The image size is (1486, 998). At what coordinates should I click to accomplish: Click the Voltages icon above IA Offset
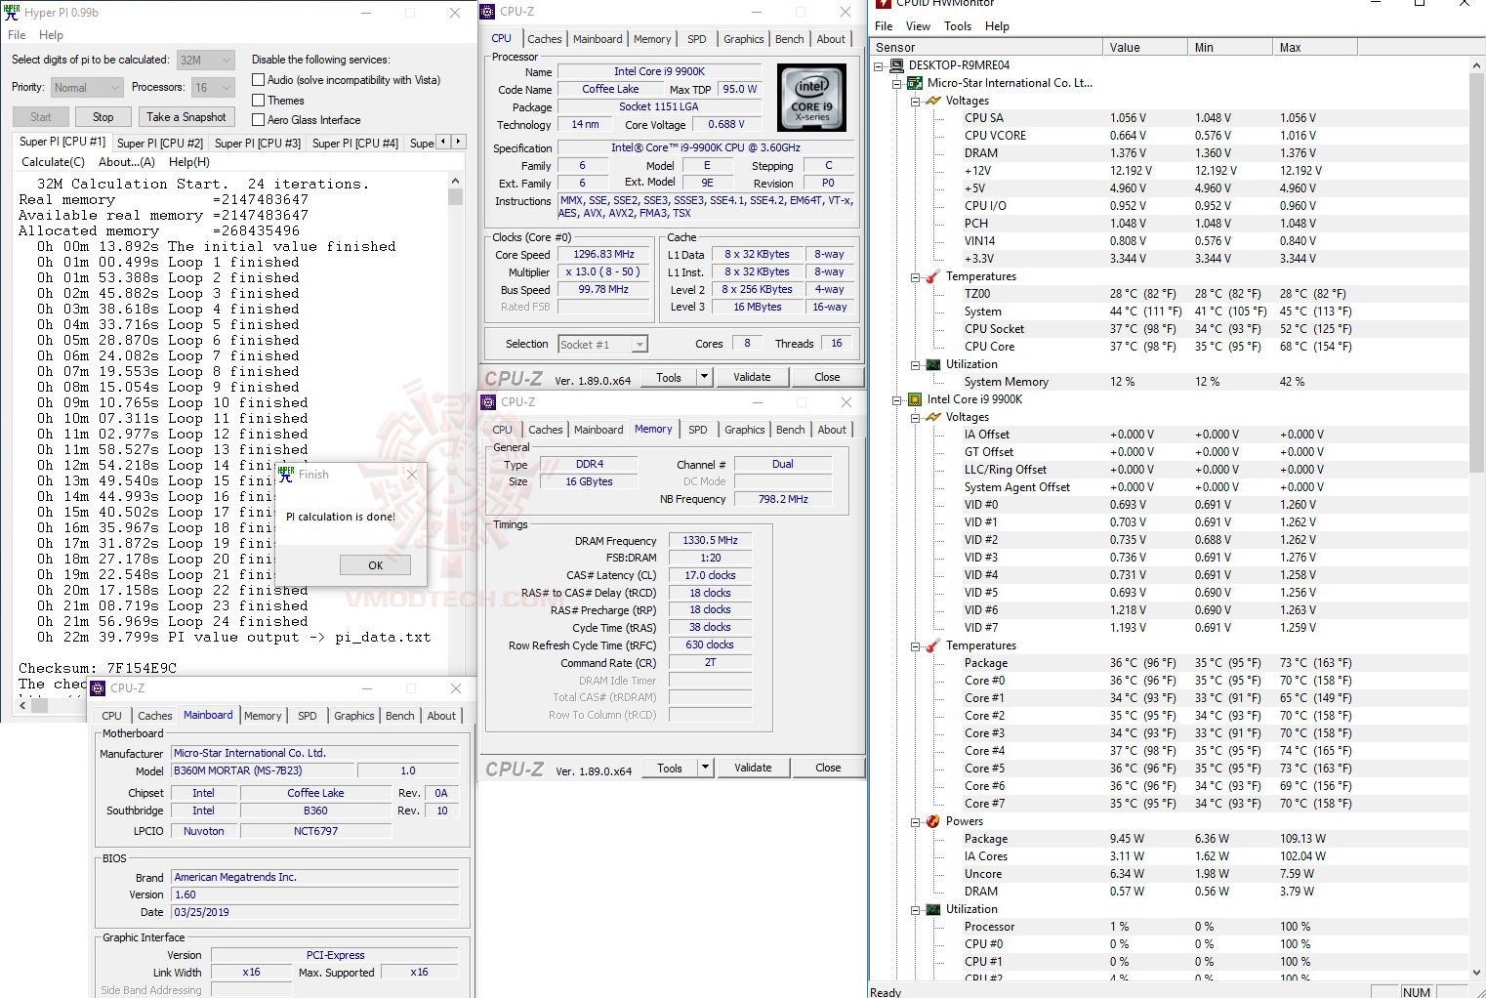point(933,417)
